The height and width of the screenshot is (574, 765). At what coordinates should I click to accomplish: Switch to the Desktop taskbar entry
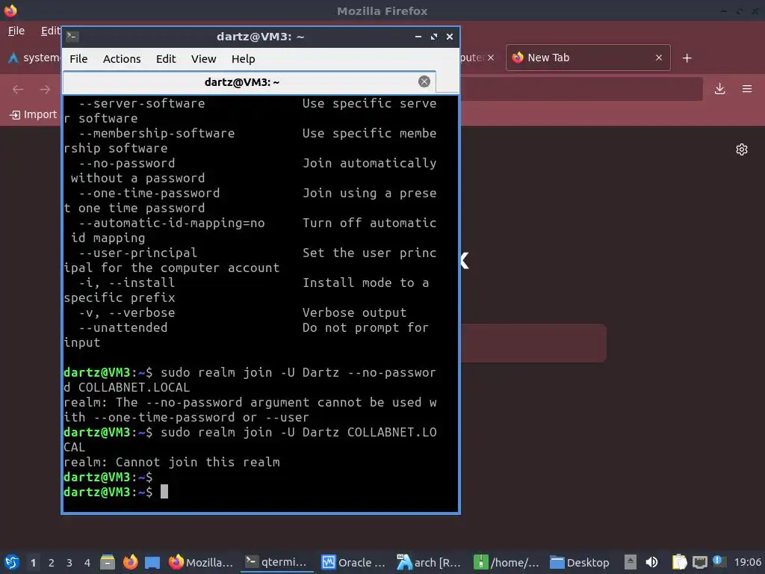(x=580, y=562)
